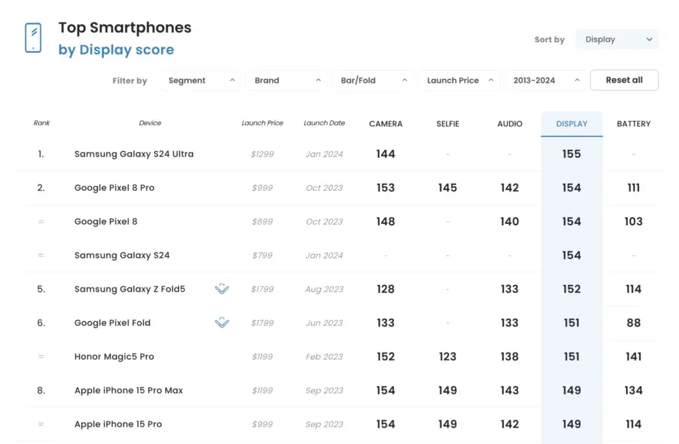The image size is (679, 444).
Task: Expand the Brand filter dropdown
Action: coord(287,80)
